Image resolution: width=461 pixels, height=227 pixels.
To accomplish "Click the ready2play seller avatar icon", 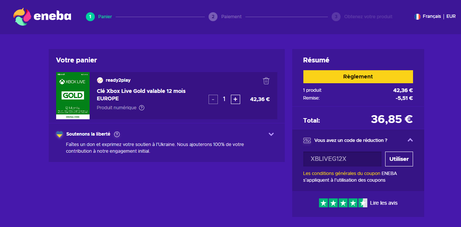I will pyautogui.click(x=100, y=80).
